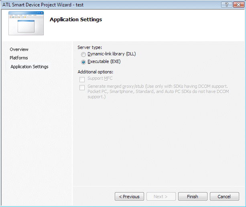Image resolution: width=246 pixels, height=207 pixels.
Task: Click the Application Settings heading
Action: [76, 19]
